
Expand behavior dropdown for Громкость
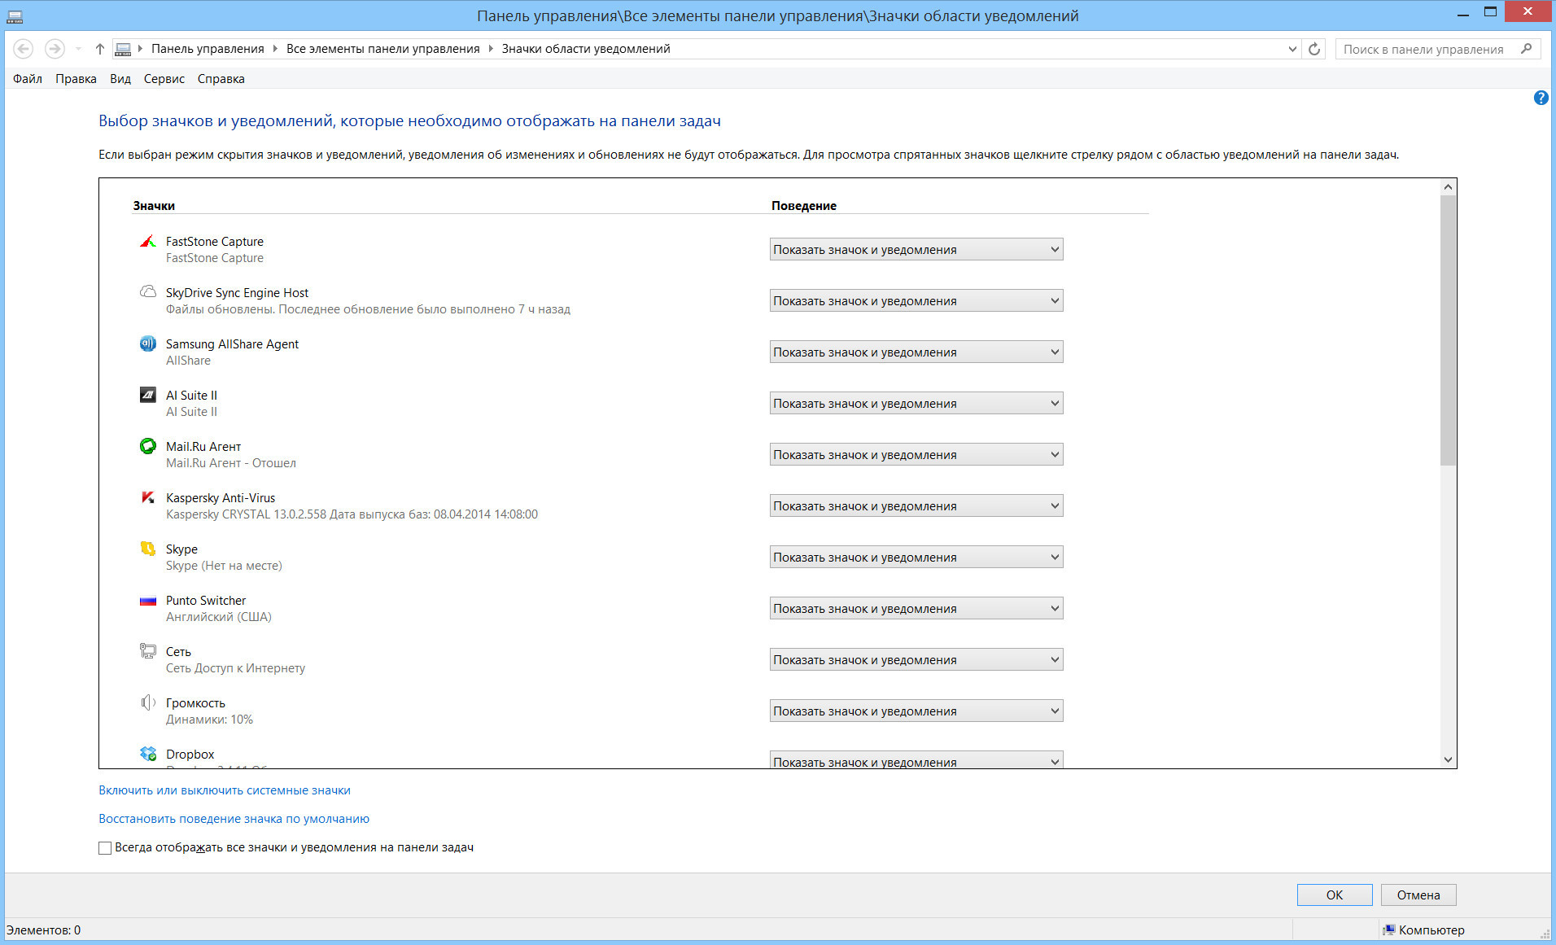coord(916,711)
